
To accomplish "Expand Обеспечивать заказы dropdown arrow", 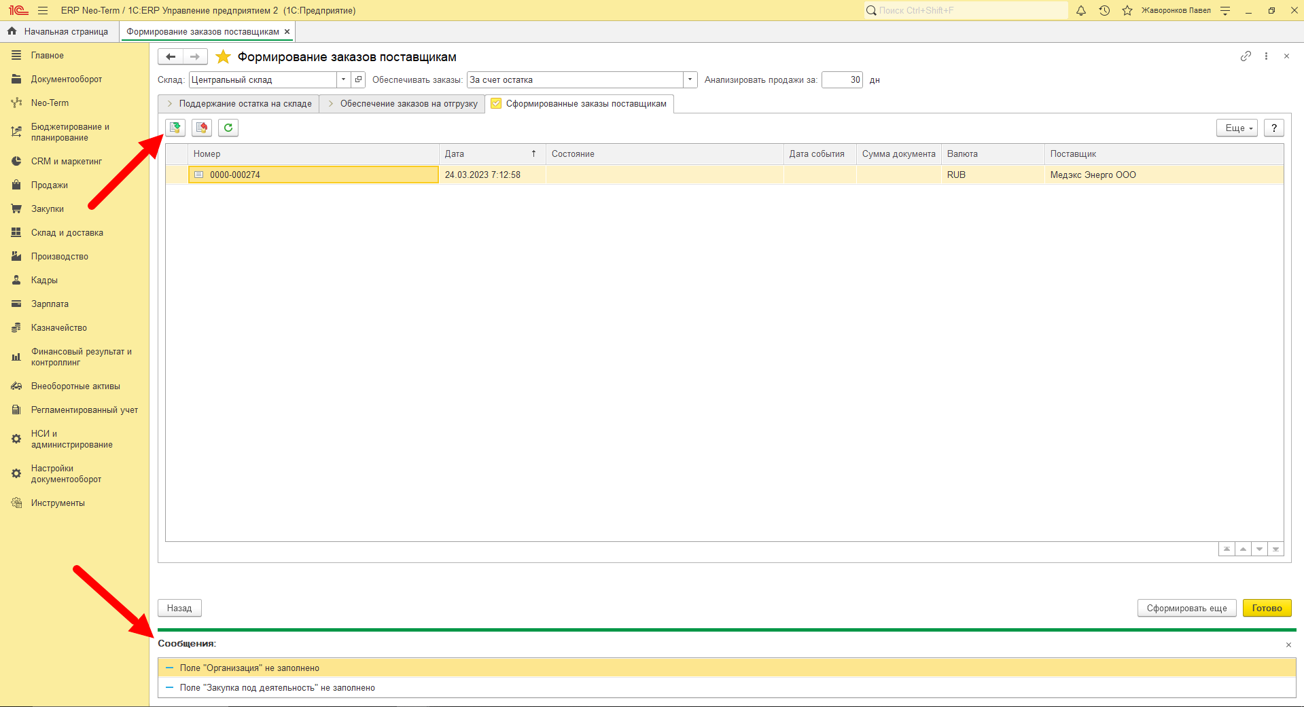I will [x=690, y=79].
